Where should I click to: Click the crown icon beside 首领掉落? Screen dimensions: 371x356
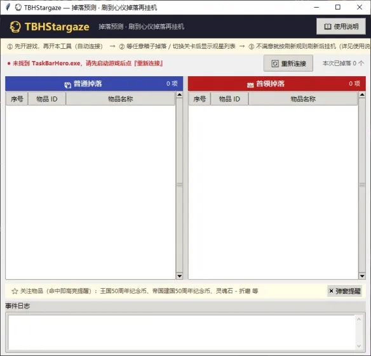250,85
